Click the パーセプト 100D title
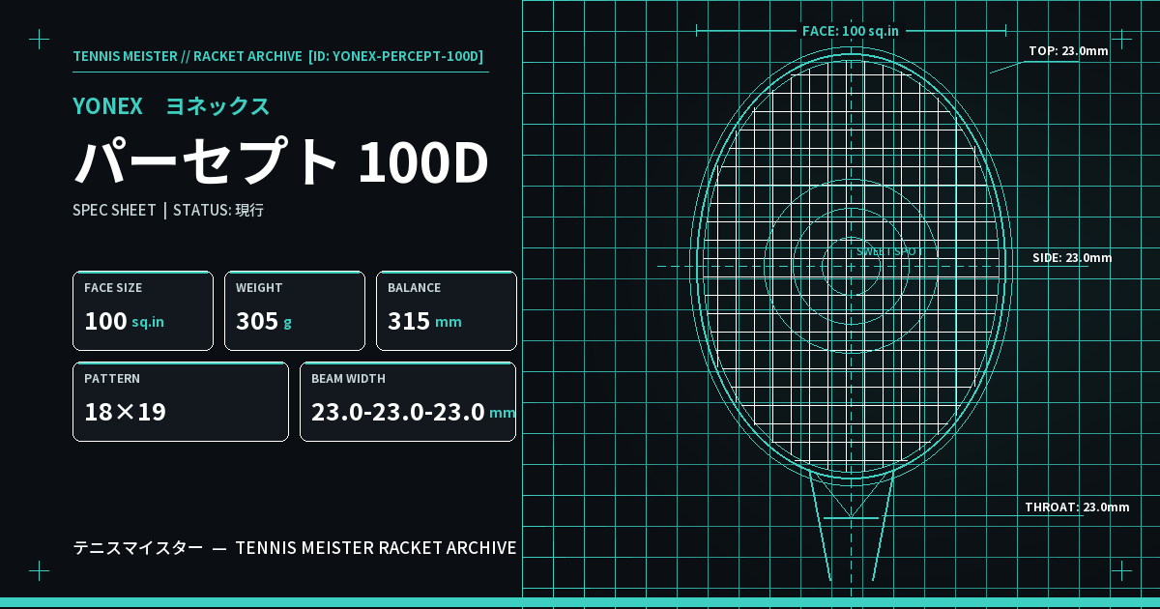Screen dimensions: 1160x609 point(281,162)
